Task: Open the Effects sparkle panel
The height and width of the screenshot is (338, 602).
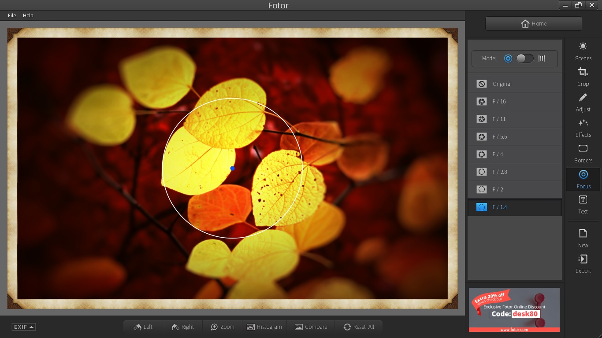Action: [x=583, y=128]
